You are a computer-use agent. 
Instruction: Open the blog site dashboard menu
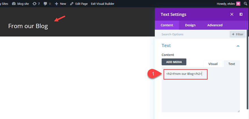pos(20,4)
